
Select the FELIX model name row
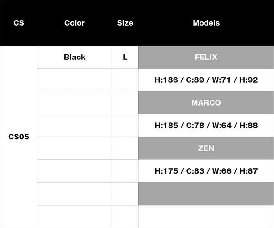(206, 57)
